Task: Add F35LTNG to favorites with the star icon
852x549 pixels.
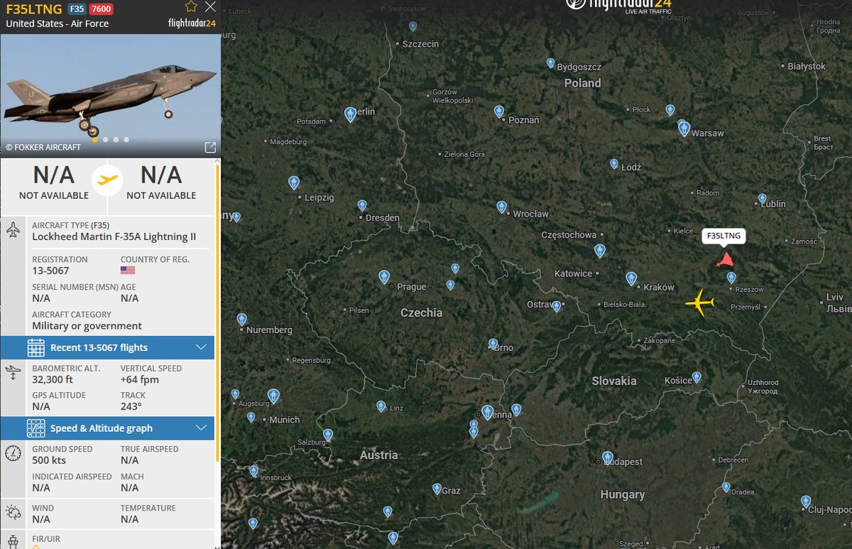Action: [191, 7]
